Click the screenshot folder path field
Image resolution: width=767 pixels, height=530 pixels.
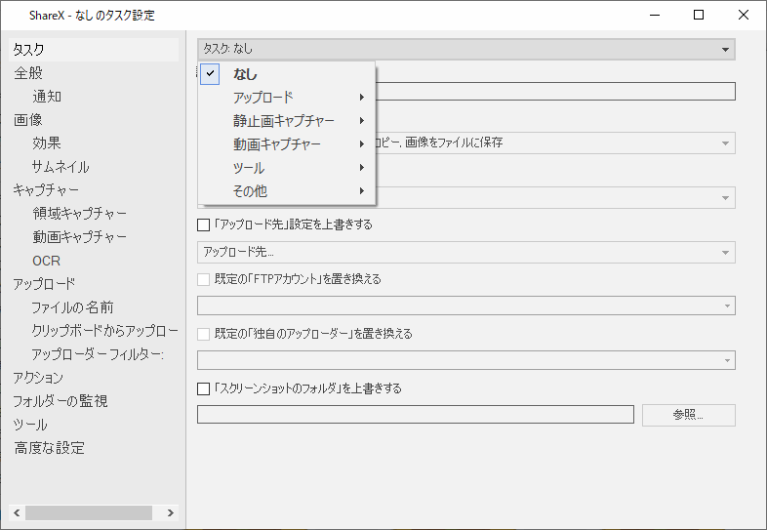(x=416, y=415)
